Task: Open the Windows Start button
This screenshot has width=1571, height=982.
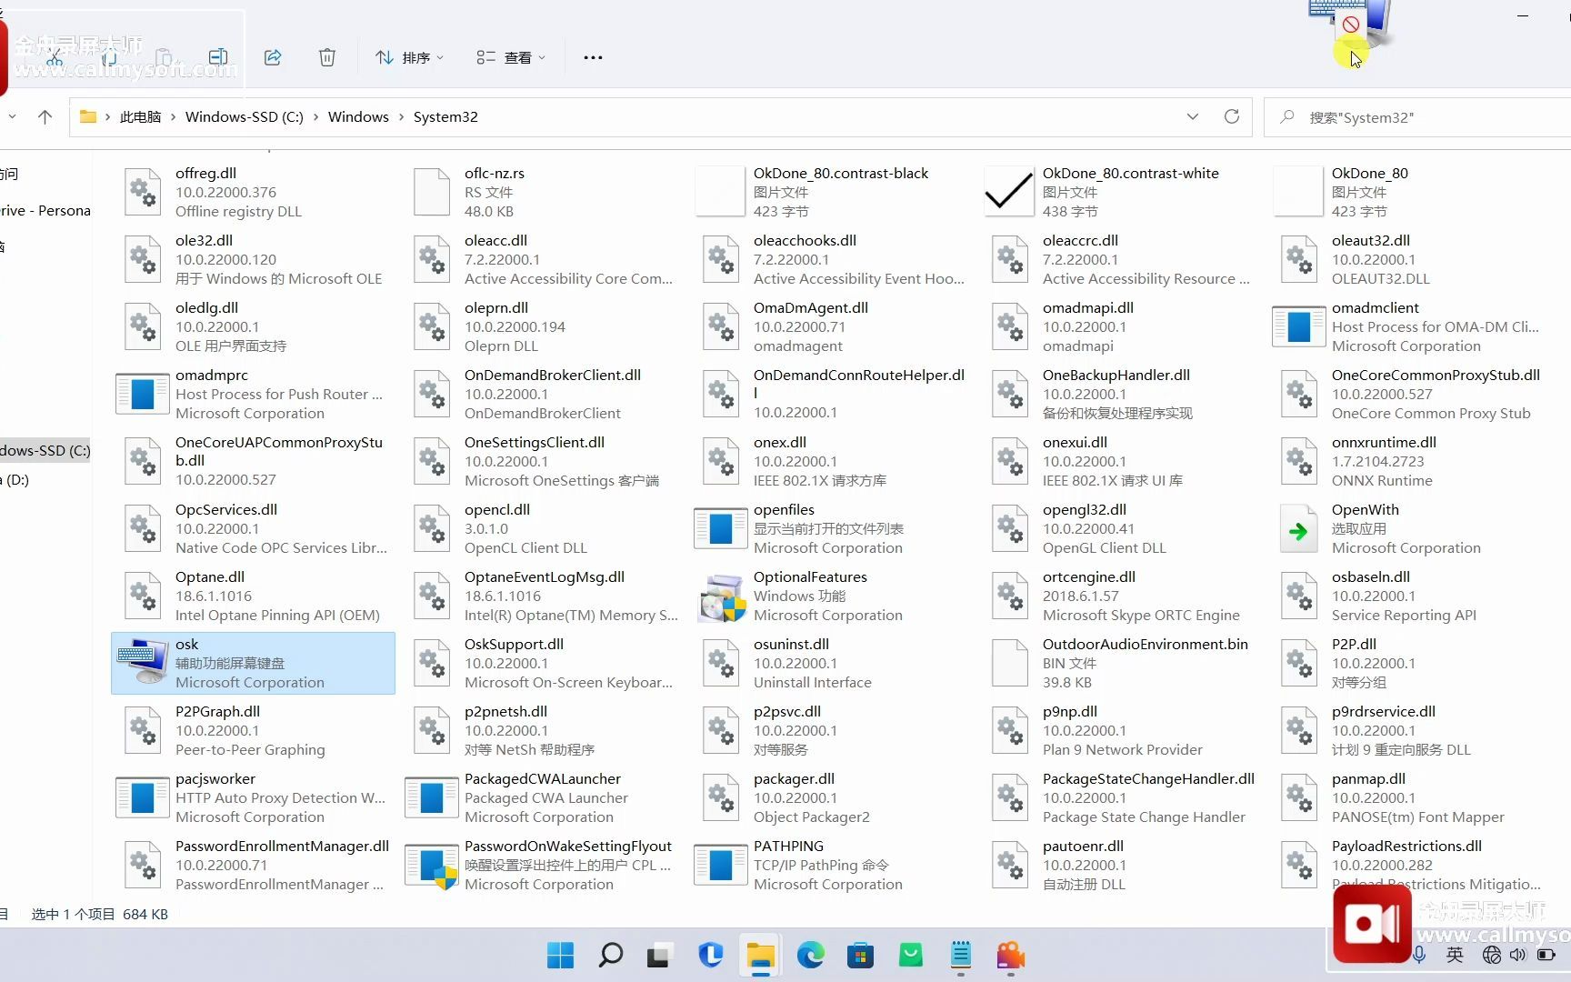Action: pos(560,955)
